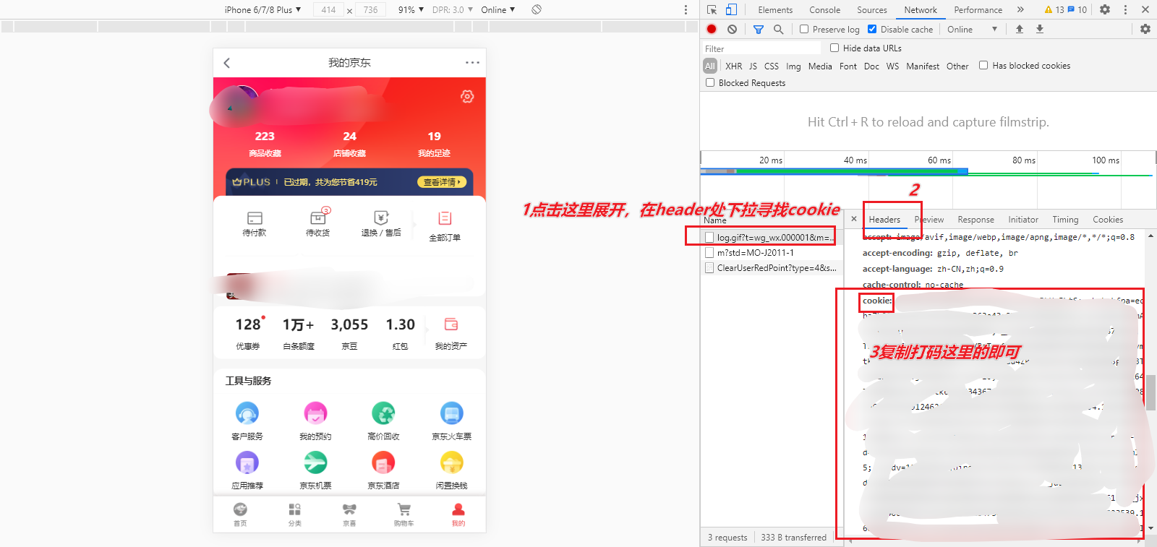Open the network throttling Online dropdown

tap(972, 30)
